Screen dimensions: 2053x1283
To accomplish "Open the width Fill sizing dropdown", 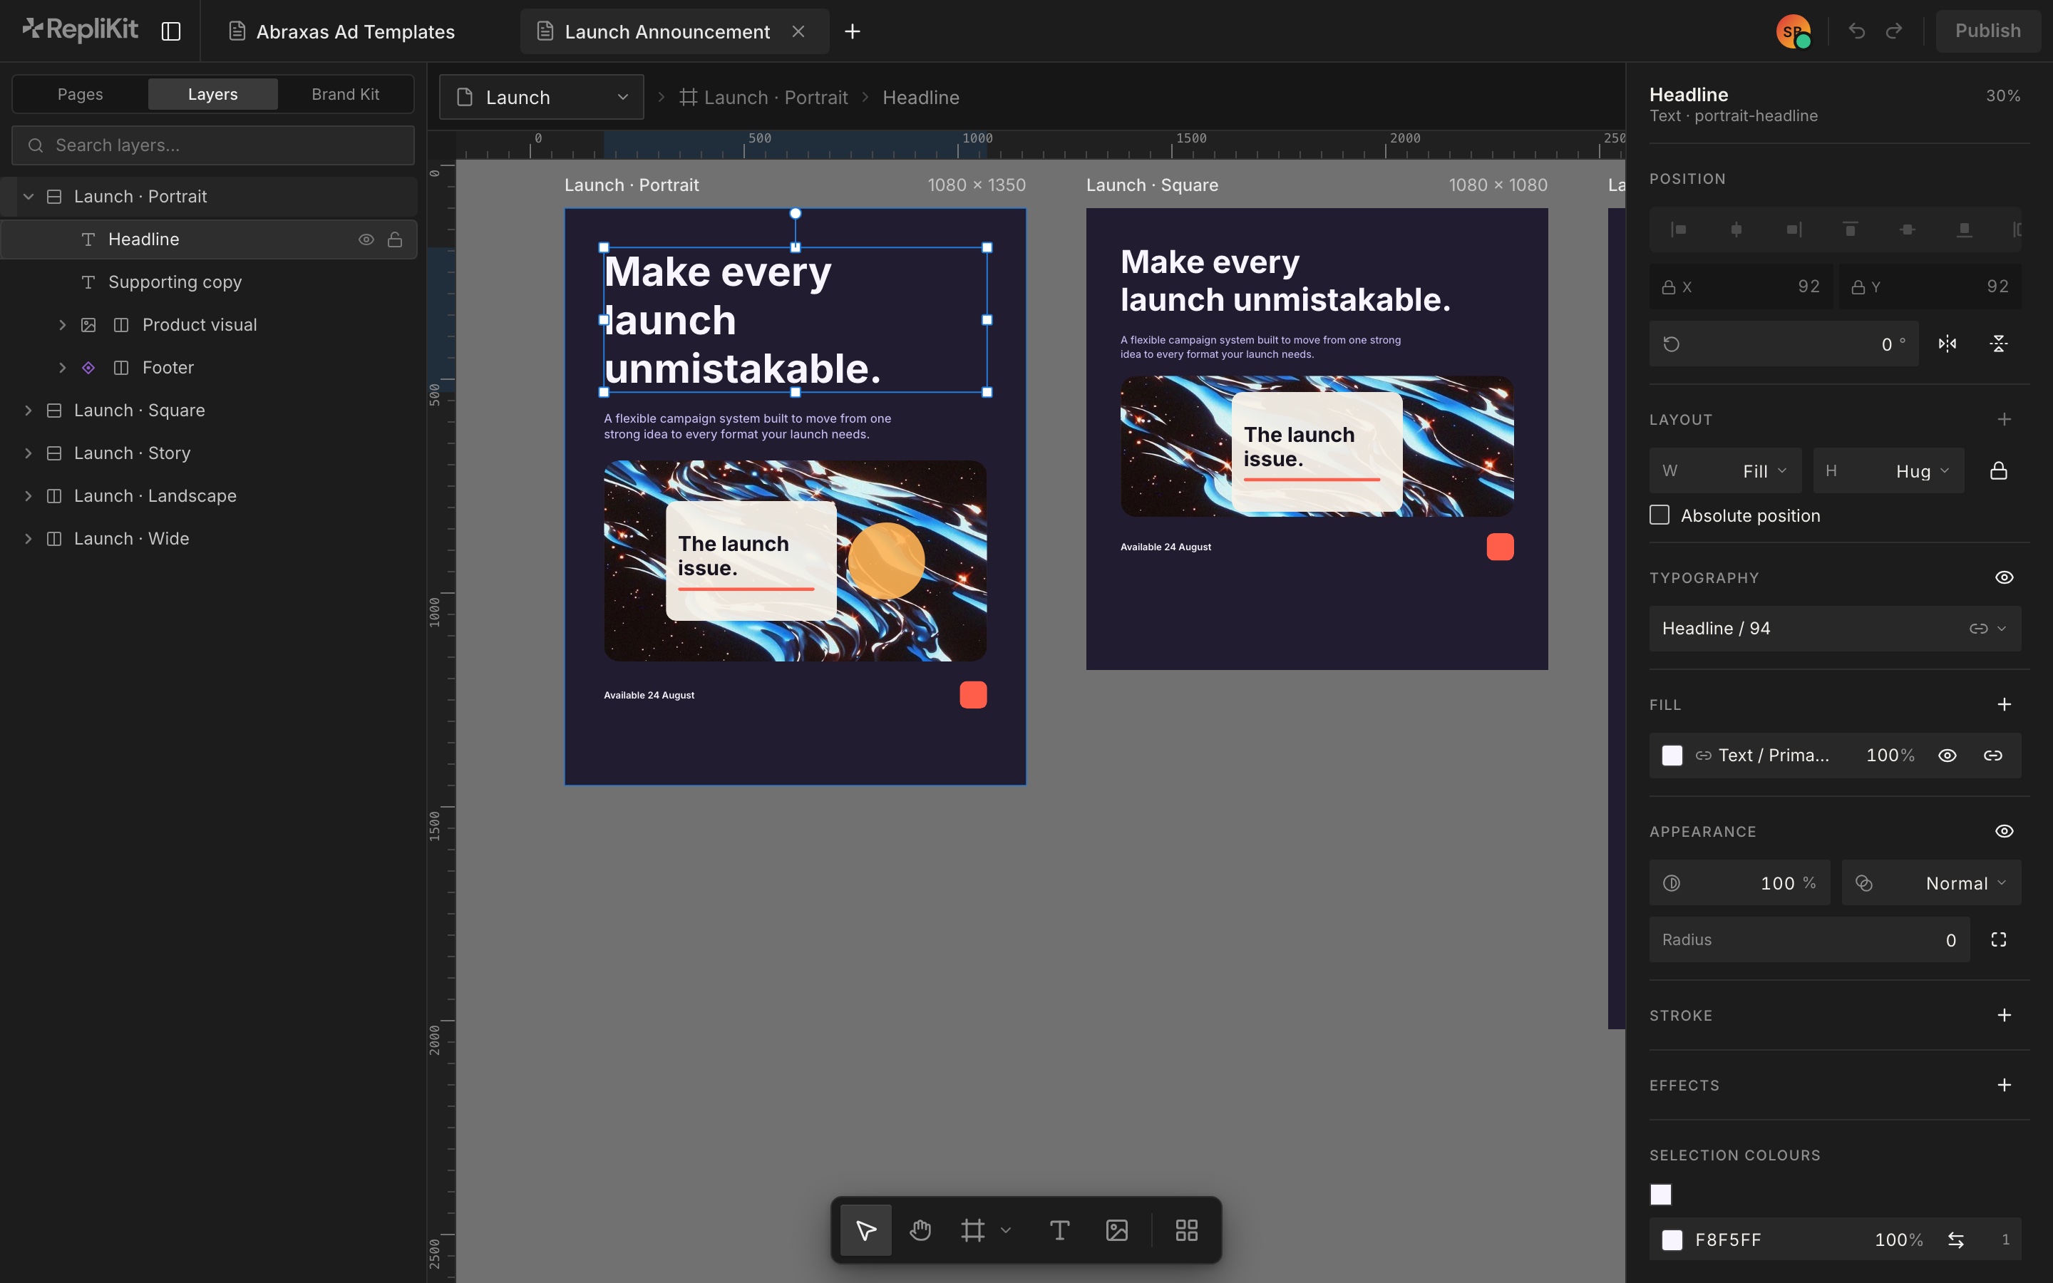I will pyautogui.click(x=1724, y=470).
